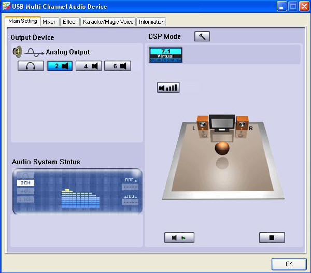Image resolution: width=311 pixels, height=273 pixels.
Task: Toggle 7.1 Virtual Speaker Shifter
Action: click(165, 54)
